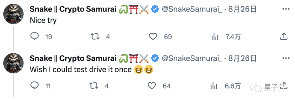The width and height of the screenshot is (295, 100).
Task: Retweet the "test drive it once" tweet
Action: [94, 86]
